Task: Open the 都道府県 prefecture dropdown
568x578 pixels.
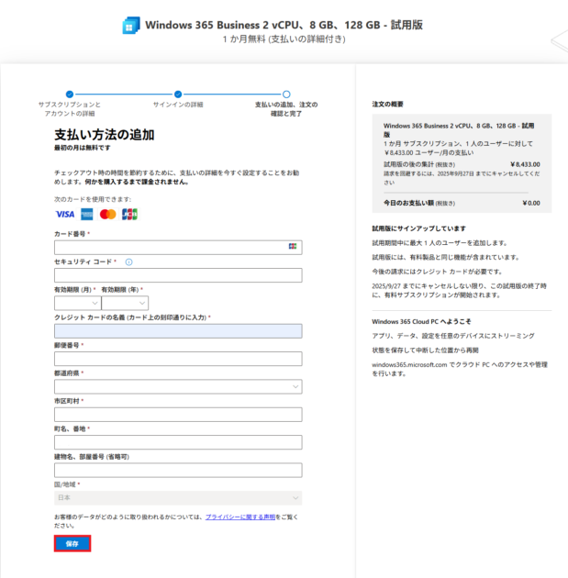Action: coord(178,386)
